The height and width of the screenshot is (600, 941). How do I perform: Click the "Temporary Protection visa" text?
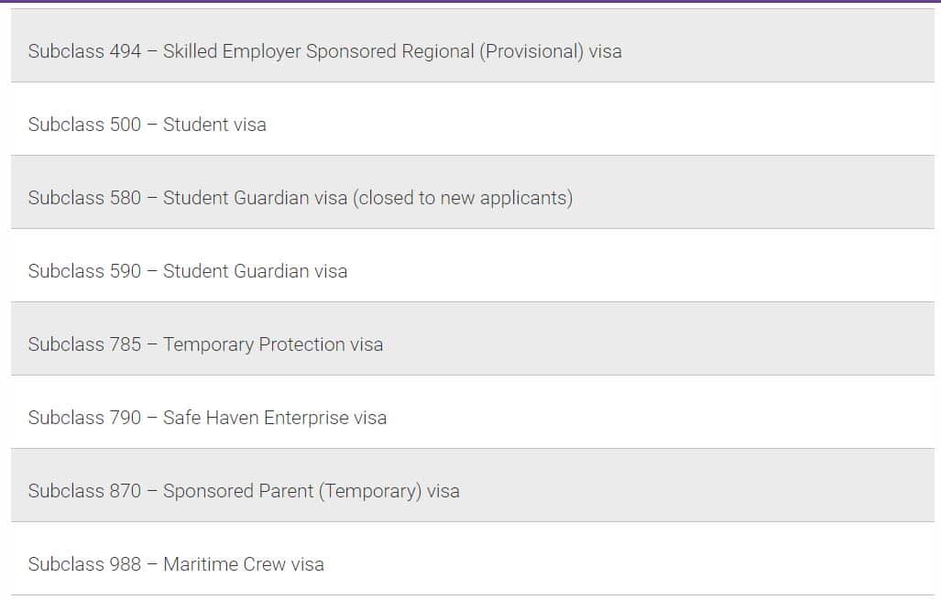click(273, 344)
